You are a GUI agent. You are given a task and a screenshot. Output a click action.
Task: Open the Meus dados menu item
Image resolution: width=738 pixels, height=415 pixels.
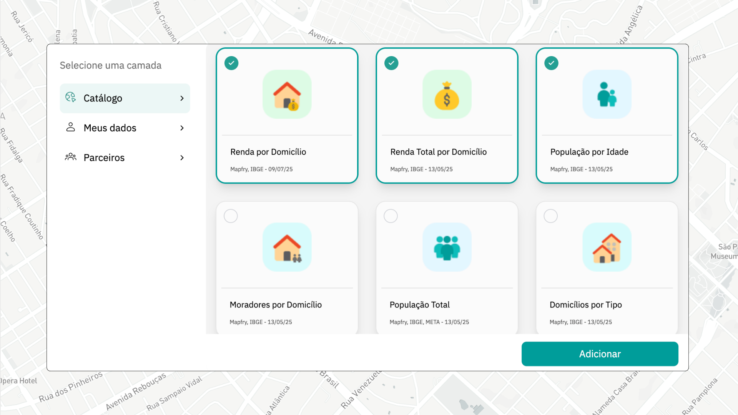pyautogui.click(x=110, y=128)
